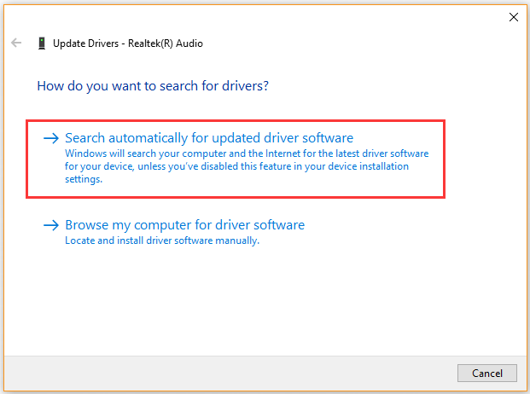Click the back arrow in the dialog header
Image resolution: width=530 pixels, height=394 pixels.
[x=16, y=43]
